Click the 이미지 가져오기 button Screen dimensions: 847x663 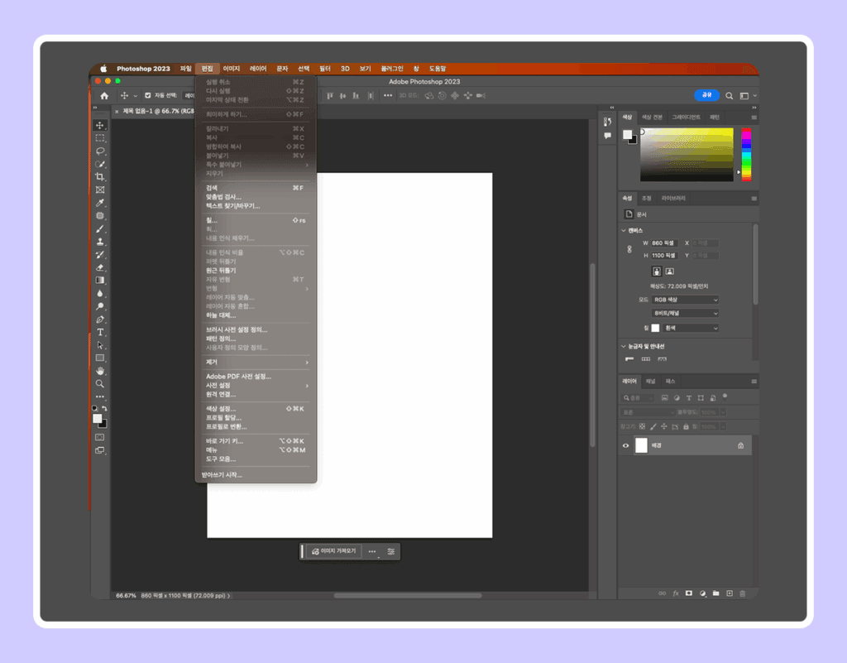[x=334, y=551]
